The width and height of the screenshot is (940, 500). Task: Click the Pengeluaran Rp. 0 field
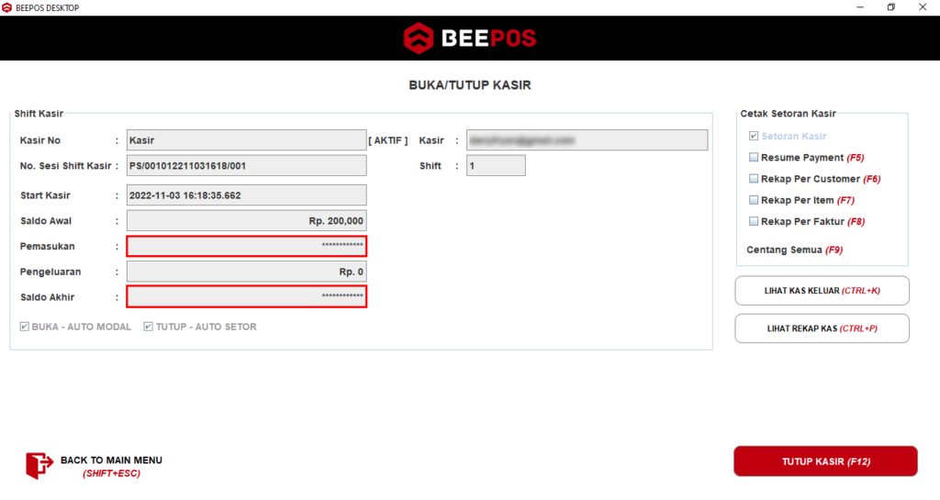point(246,272)
